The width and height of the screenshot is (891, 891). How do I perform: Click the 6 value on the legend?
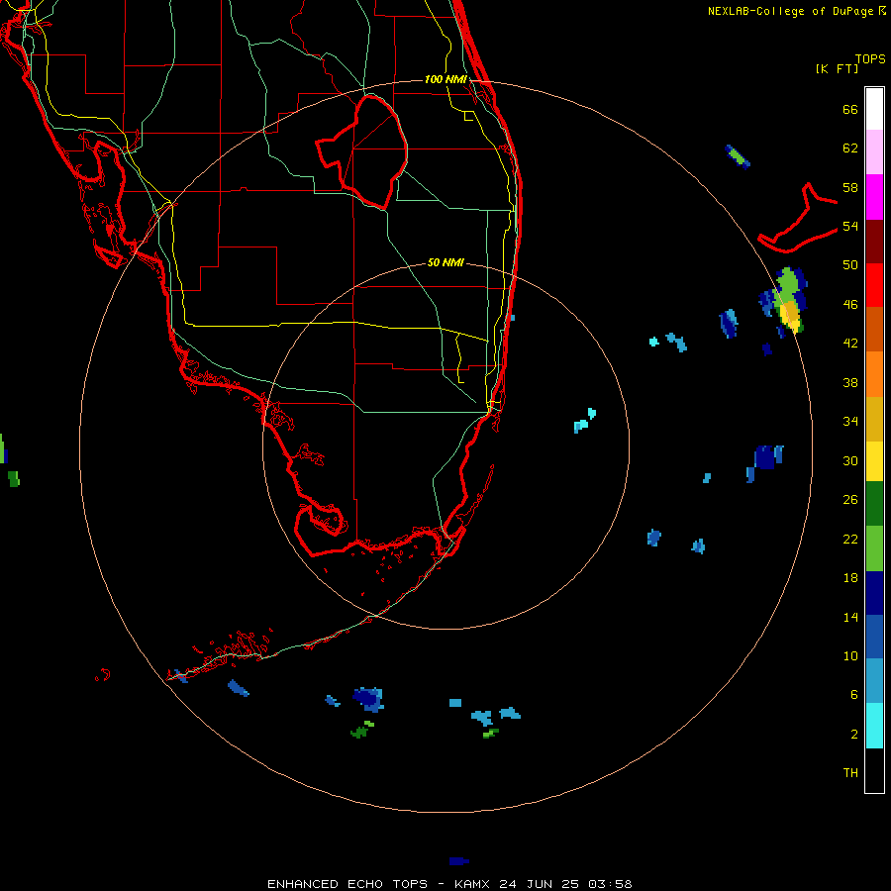pyautogui.click(x=854, y=695)
